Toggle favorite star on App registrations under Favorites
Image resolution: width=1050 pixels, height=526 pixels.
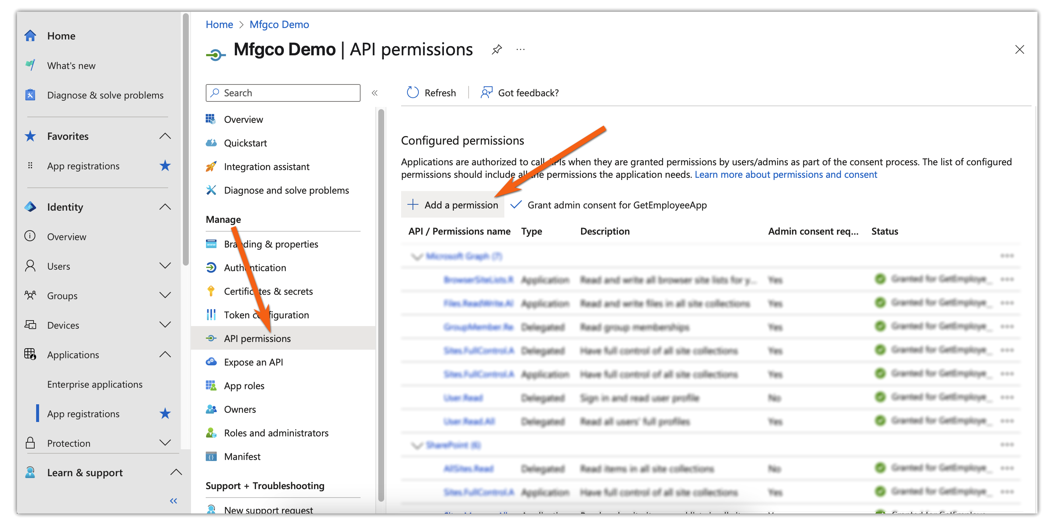point(165,166)
